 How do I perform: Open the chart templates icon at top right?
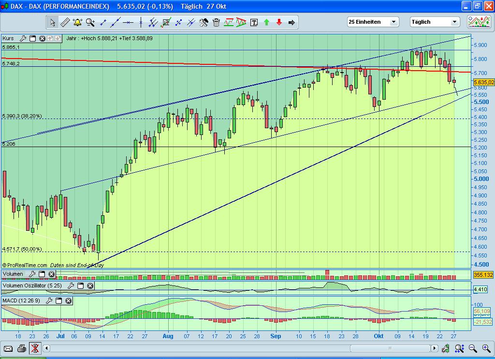click(479, 22)
